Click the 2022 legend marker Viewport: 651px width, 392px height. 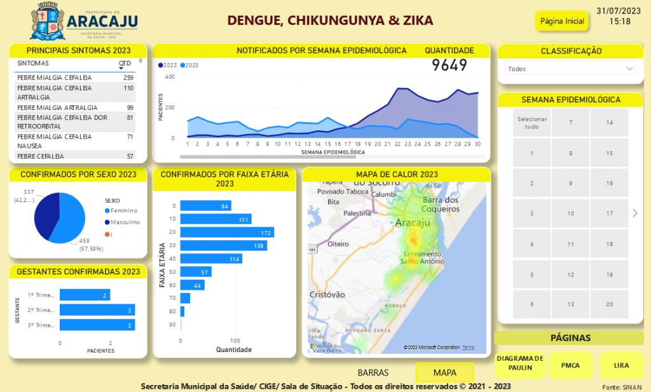pos(161,65)
